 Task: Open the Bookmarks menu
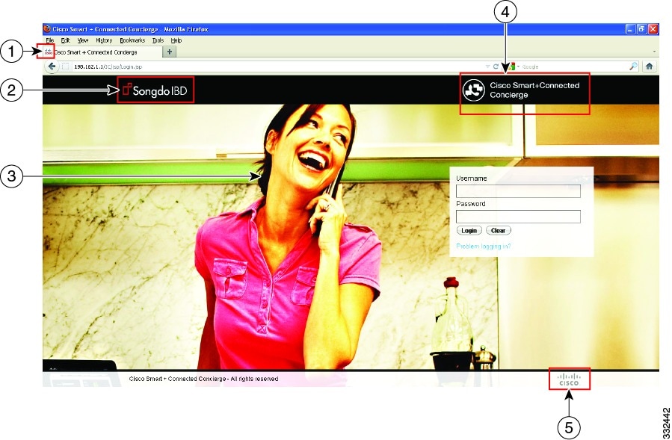coord(132,40)
